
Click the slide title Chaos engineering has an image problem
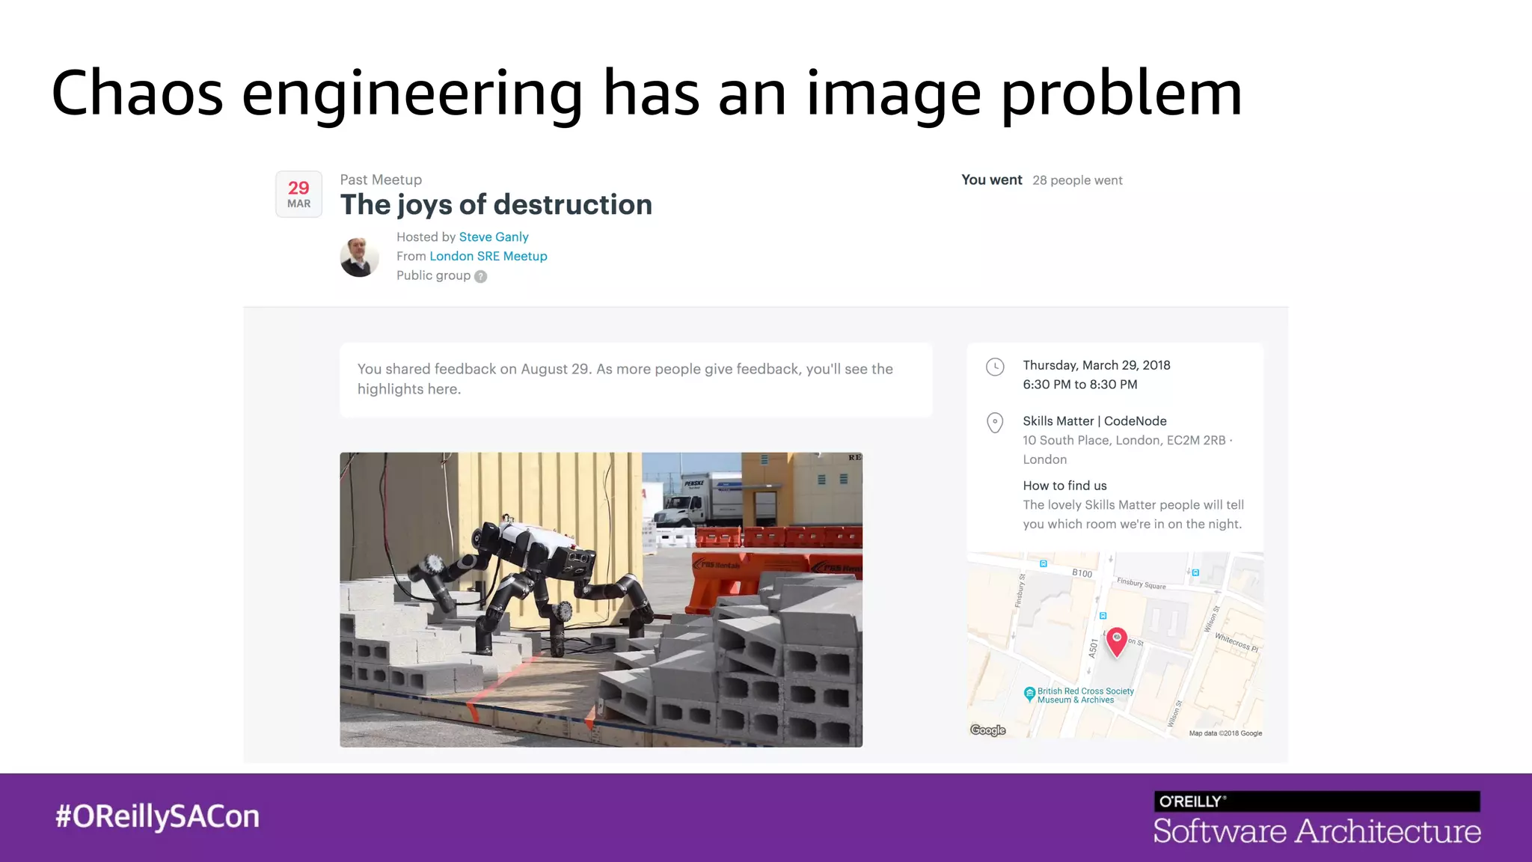[x=647, y=93]
